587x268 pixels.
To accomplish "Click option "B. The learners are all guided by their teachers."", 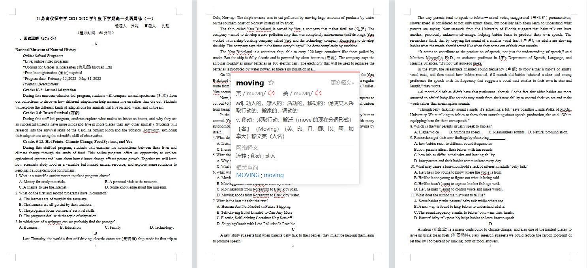I will point(56,205).
